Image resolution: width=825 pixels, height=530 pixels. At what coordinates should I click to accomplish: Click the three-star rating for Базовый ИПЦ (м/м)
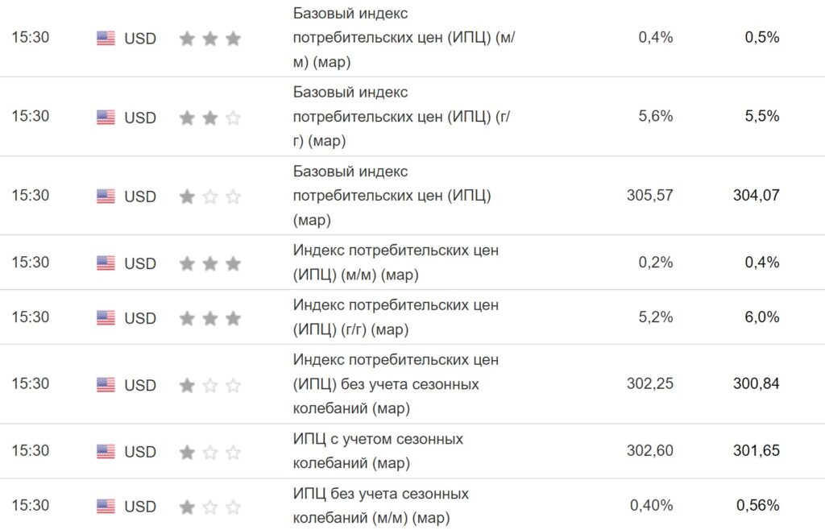pos(209,38)
